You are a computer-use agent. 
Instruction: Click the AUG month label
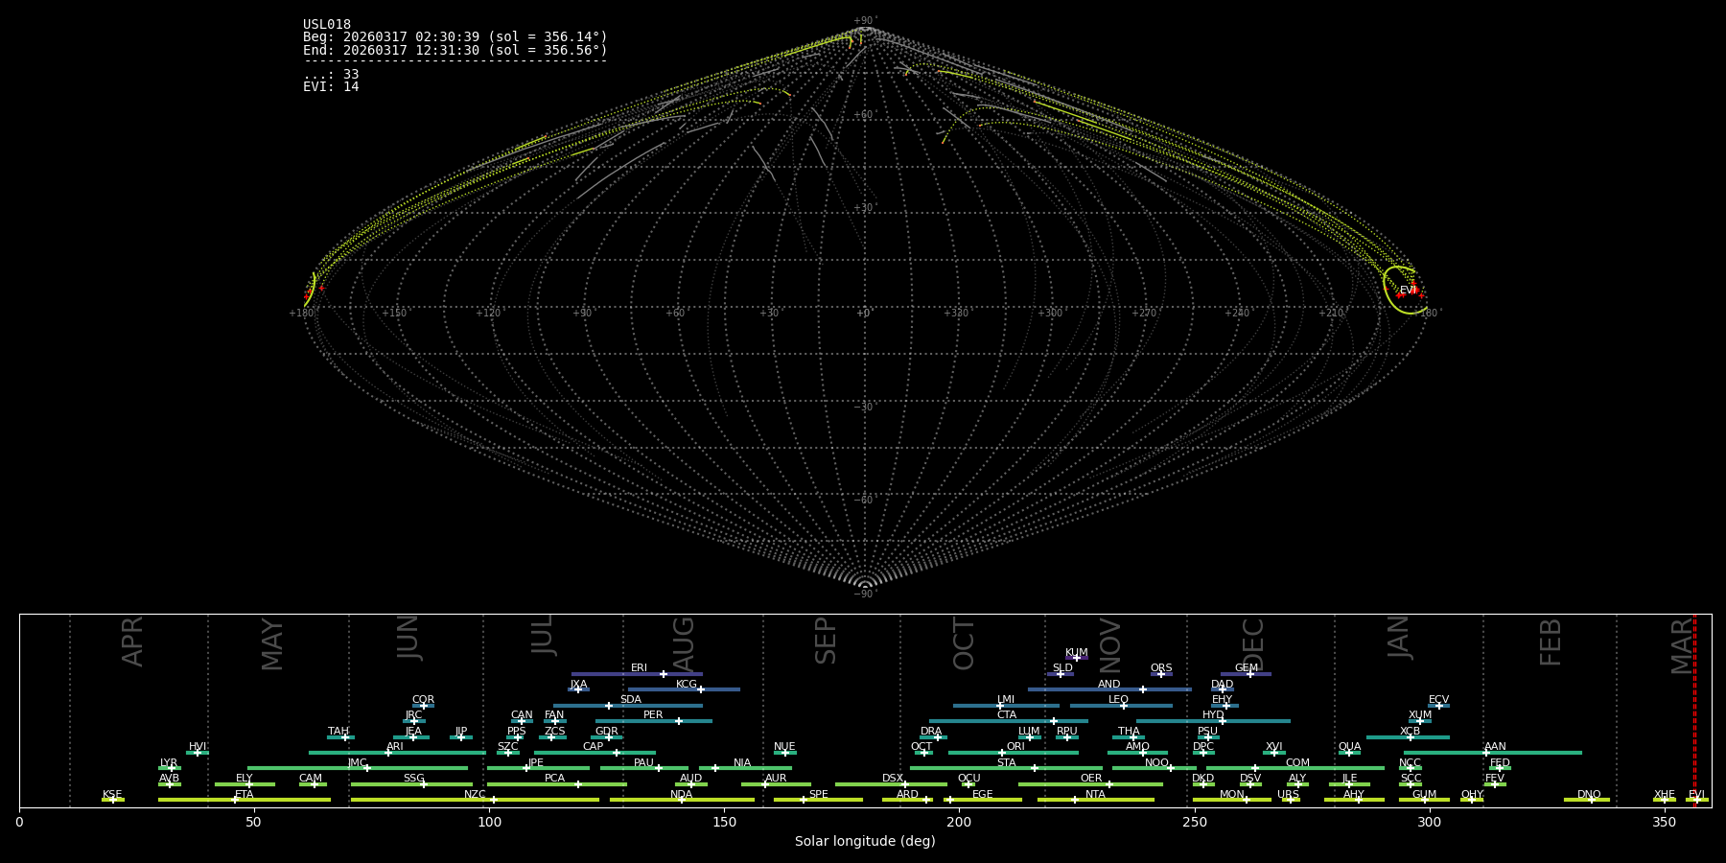[684, 644]
